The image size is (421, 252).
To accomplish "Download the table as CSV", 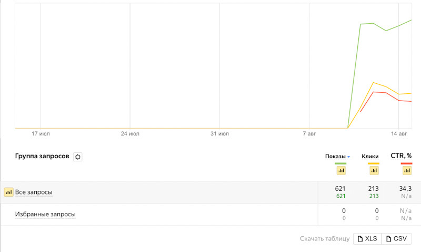I will click(x=396, y=239).
